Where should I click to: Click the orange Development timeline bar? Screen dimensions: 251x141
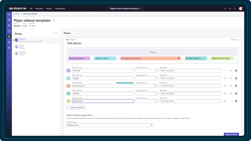click(151, 58)
